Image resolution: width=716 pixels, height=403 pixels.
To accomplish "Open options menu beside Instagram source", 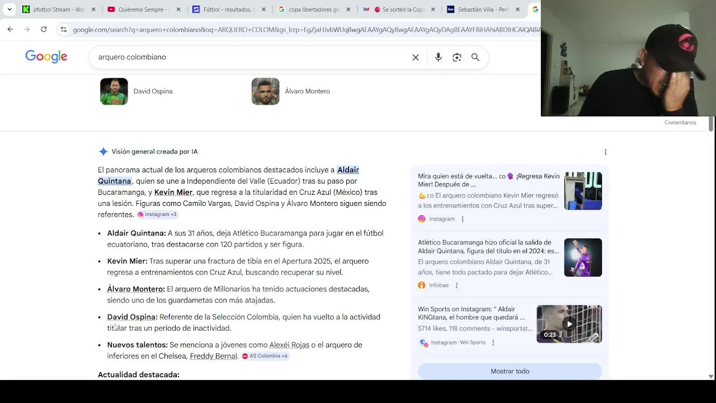I will pos(463,219).
